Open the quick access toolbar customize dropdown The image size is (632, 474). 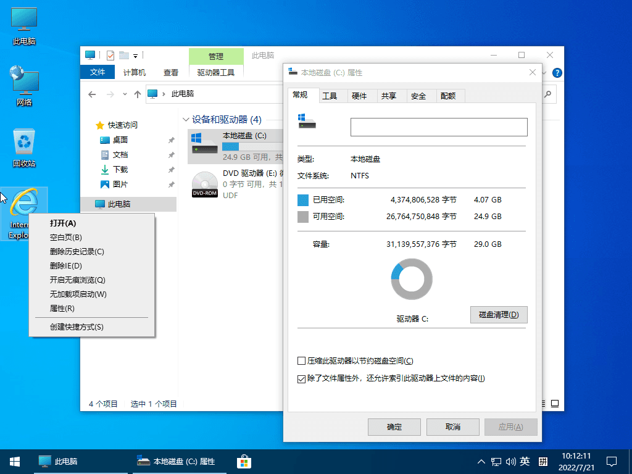135,56
